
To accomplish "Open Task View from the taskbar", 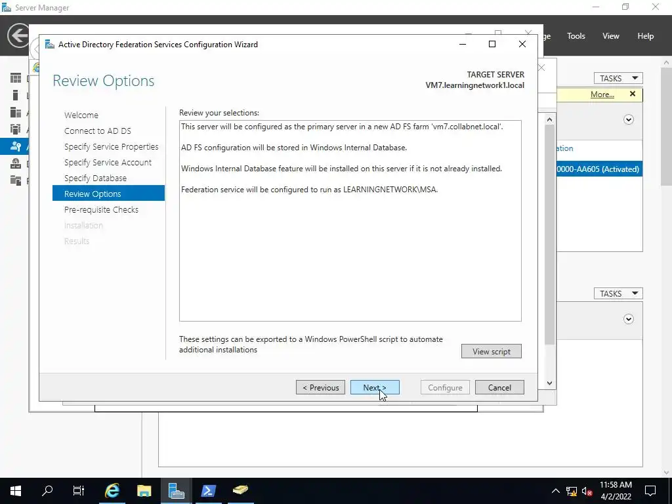I will point(79,490).
